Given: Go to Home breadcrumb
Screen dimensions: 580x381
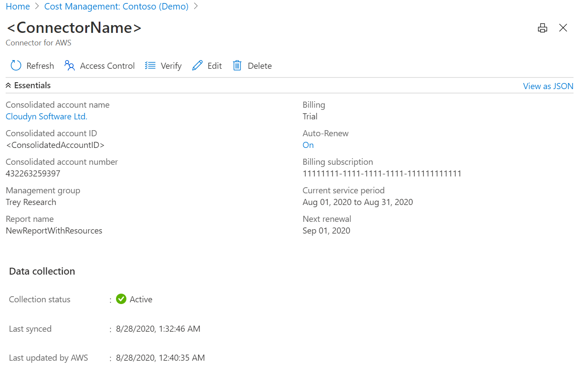Looking at the screenshot, I should [x=18, y=6].
